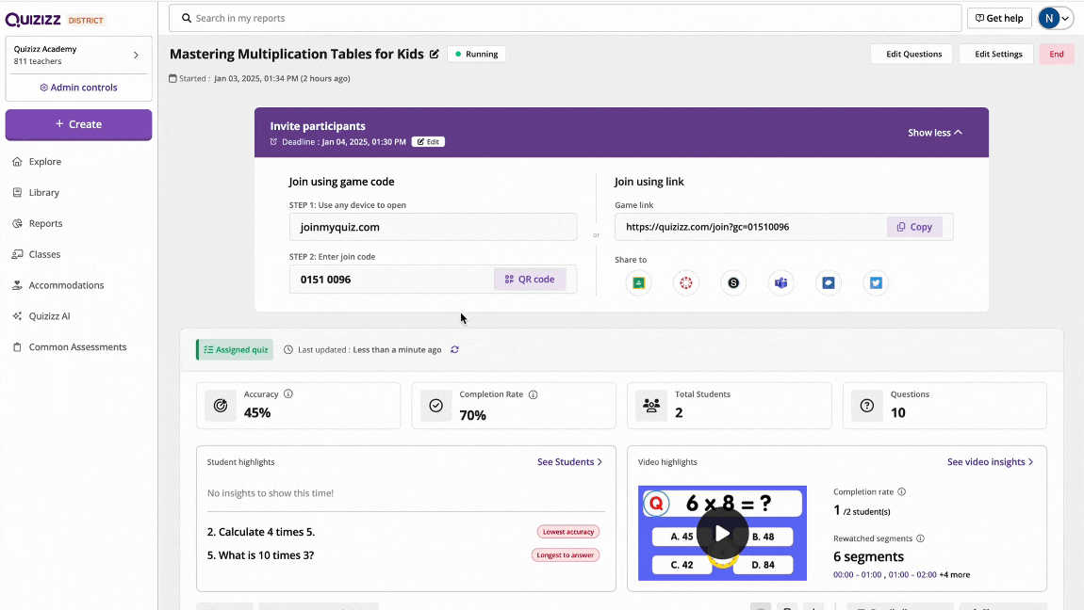
Task: Share to Twitter icon
Action: click(876, 283)
